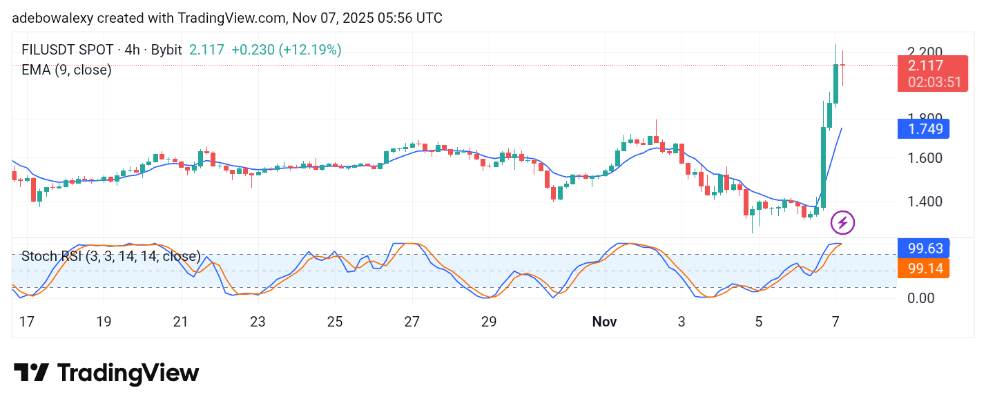Open the TradingView logo
The height and width of the screenshot is (408, 986).
(x=107, y=373)
